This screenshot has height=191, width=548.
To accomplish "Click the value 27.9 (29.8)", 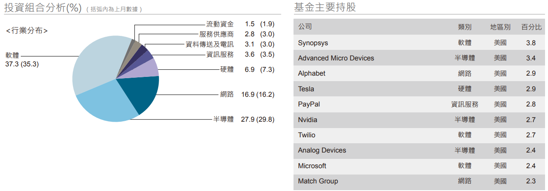I will click(258, 119).
